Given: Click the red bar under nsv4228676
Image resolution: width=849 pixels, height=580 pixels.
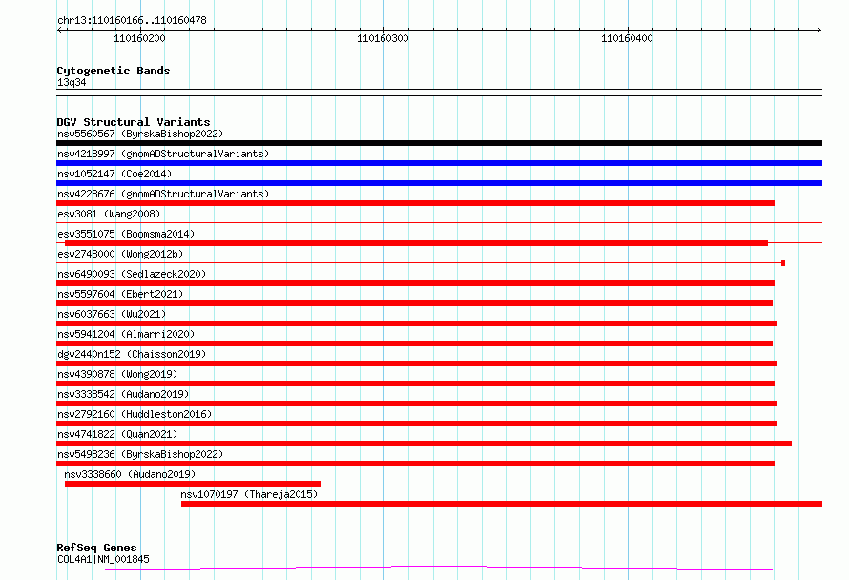Looking at the screenshot, I should 415,203.
